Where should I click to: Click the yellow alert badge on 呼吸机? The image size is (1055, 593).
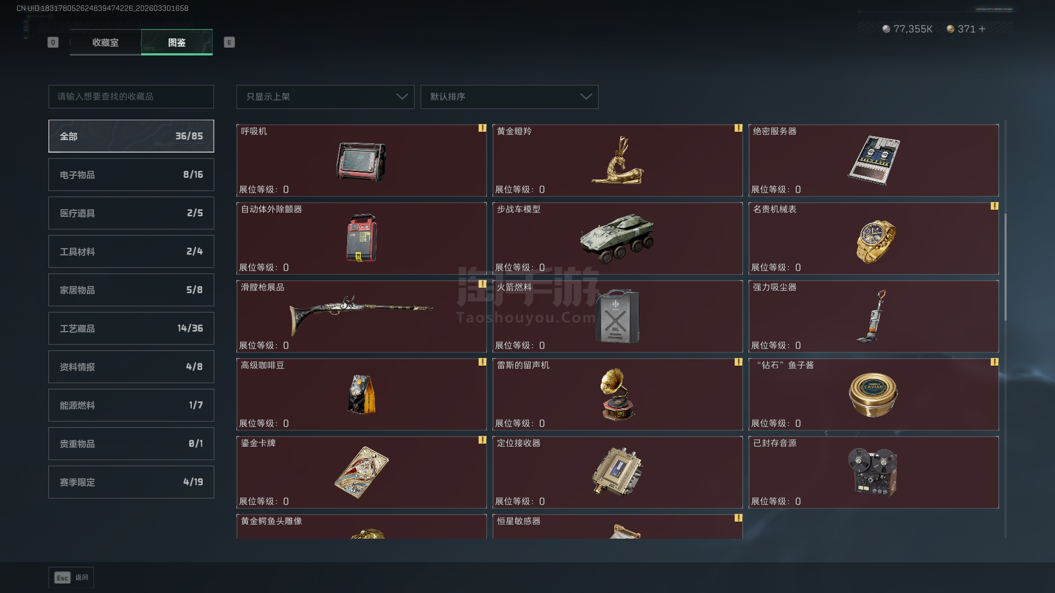pos(482,128)
